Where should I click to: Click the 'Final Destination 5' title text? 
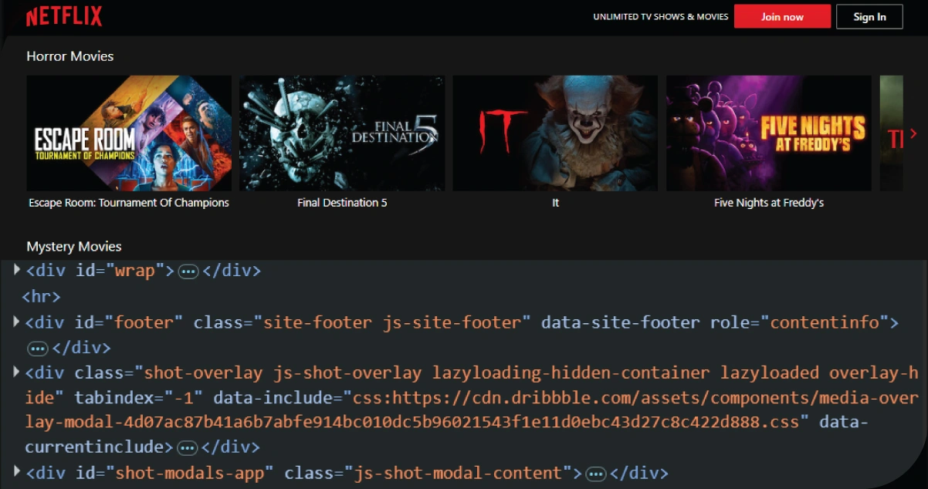tap(342, 203)
